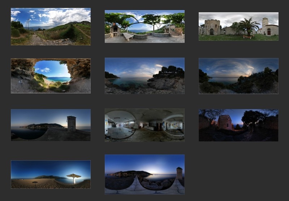Click the round stone fortress tower beside the palm
289x201 pixels.
pyautogui.click(x=212, y=27)
